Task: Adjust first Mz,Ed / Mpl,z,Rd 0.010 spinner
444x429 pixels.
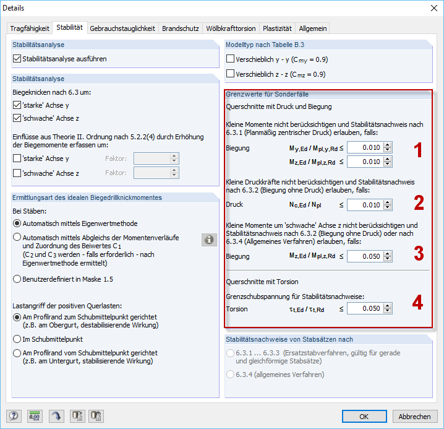Action: tap(387, 162)
